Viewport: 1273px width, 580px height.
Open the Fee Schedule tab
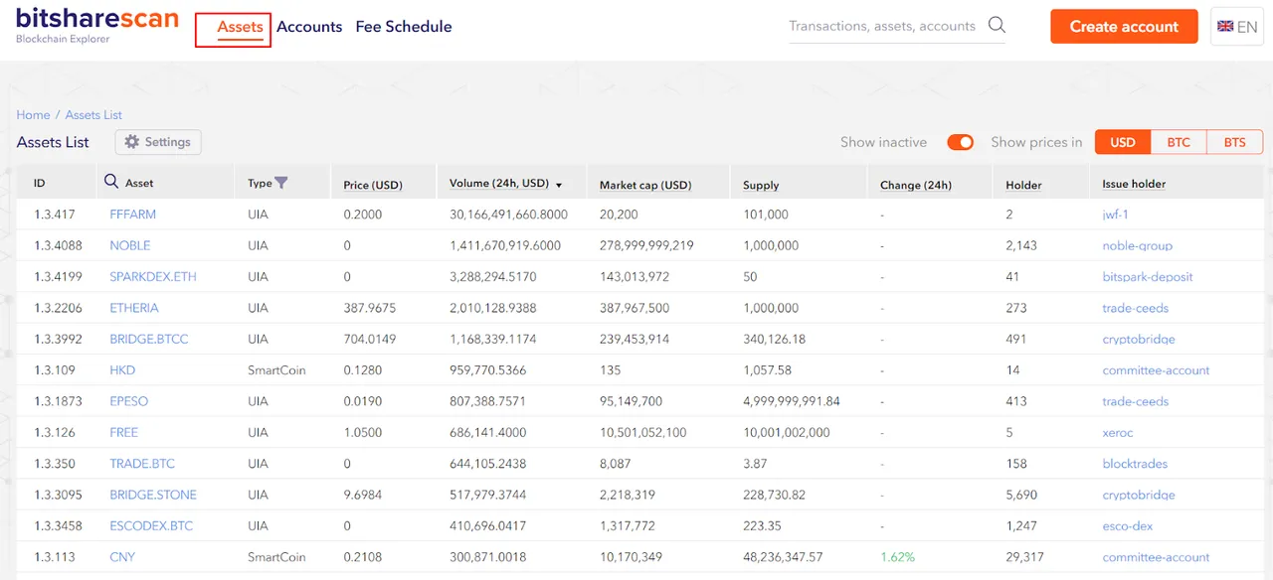pos(404,27)
